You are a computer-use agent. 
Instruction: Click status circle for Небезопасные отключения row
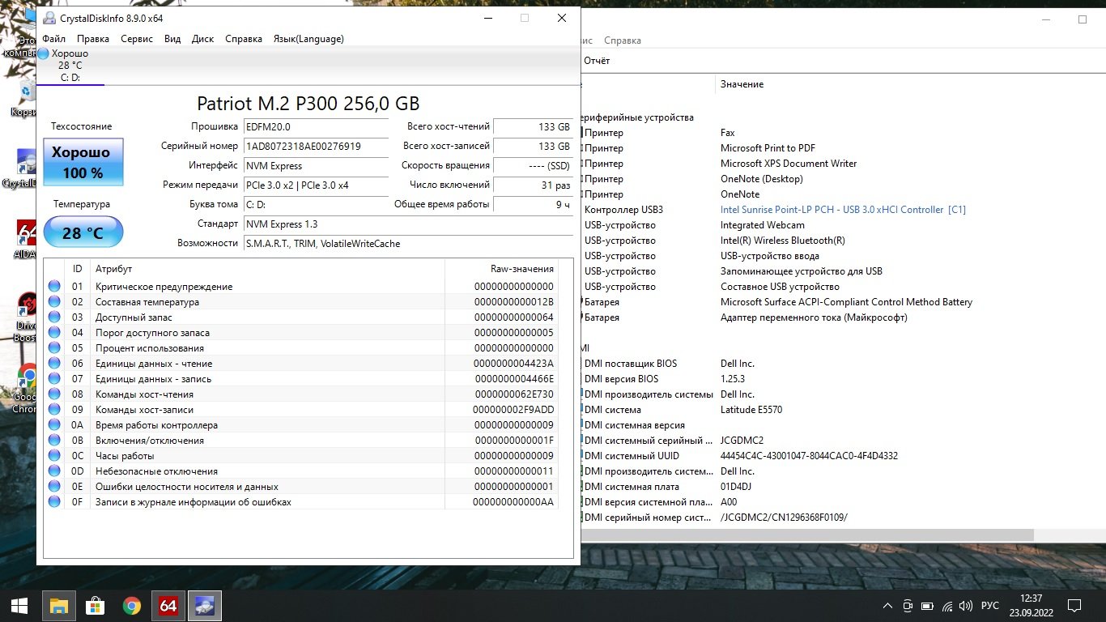54,471
